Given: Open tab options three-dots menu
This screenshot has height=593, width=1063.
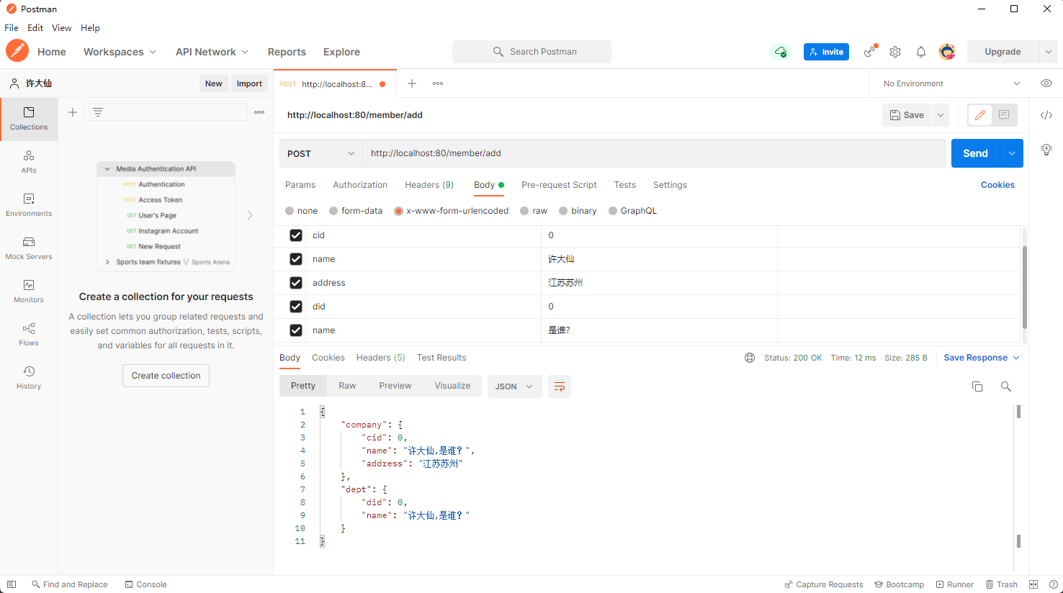Looking at the screenshot, I should tap(438, 83).
